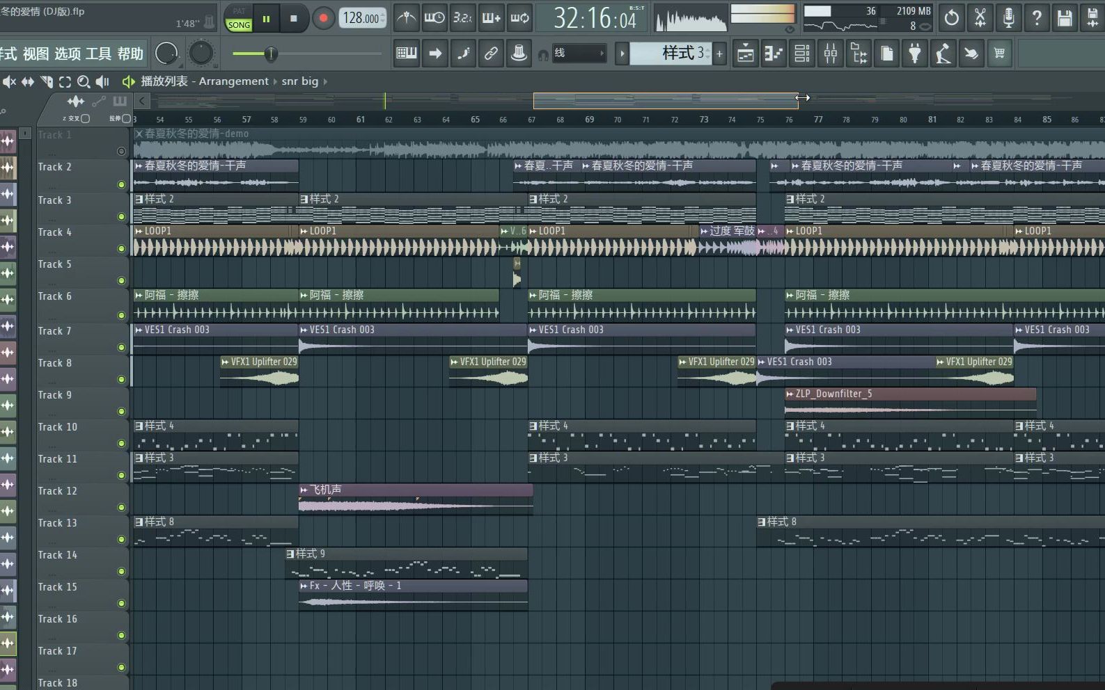This screenshot has width=1105, height=690.
Task: Click the master pitch knob
Action: [201, 53]
